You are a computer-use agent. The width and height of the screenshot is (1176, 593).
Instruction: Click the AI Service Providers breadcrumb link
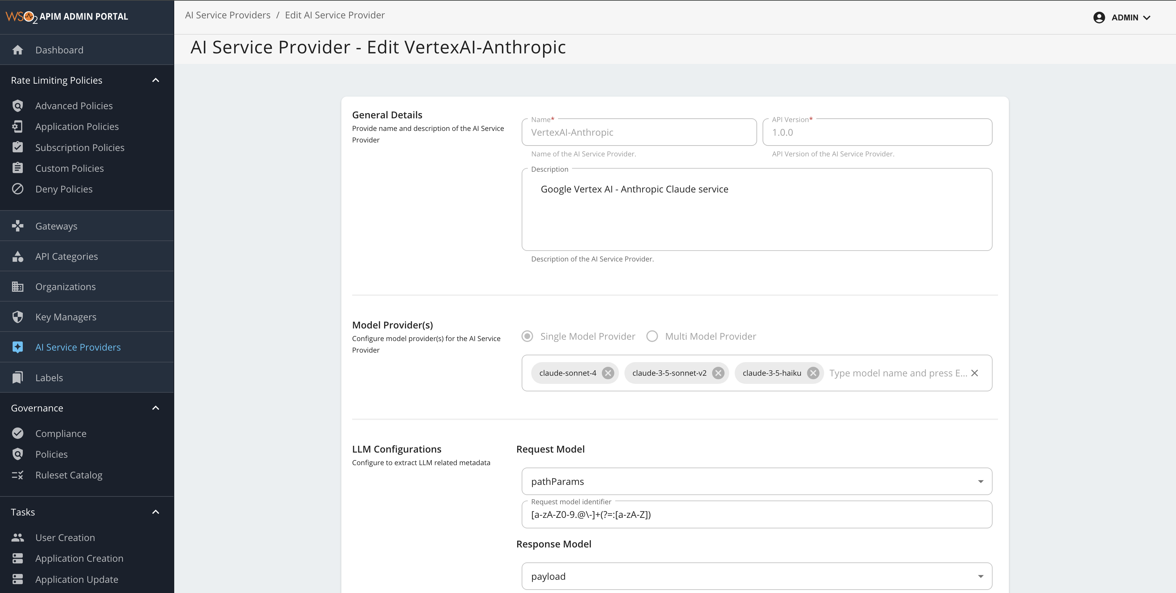(228, 15)
